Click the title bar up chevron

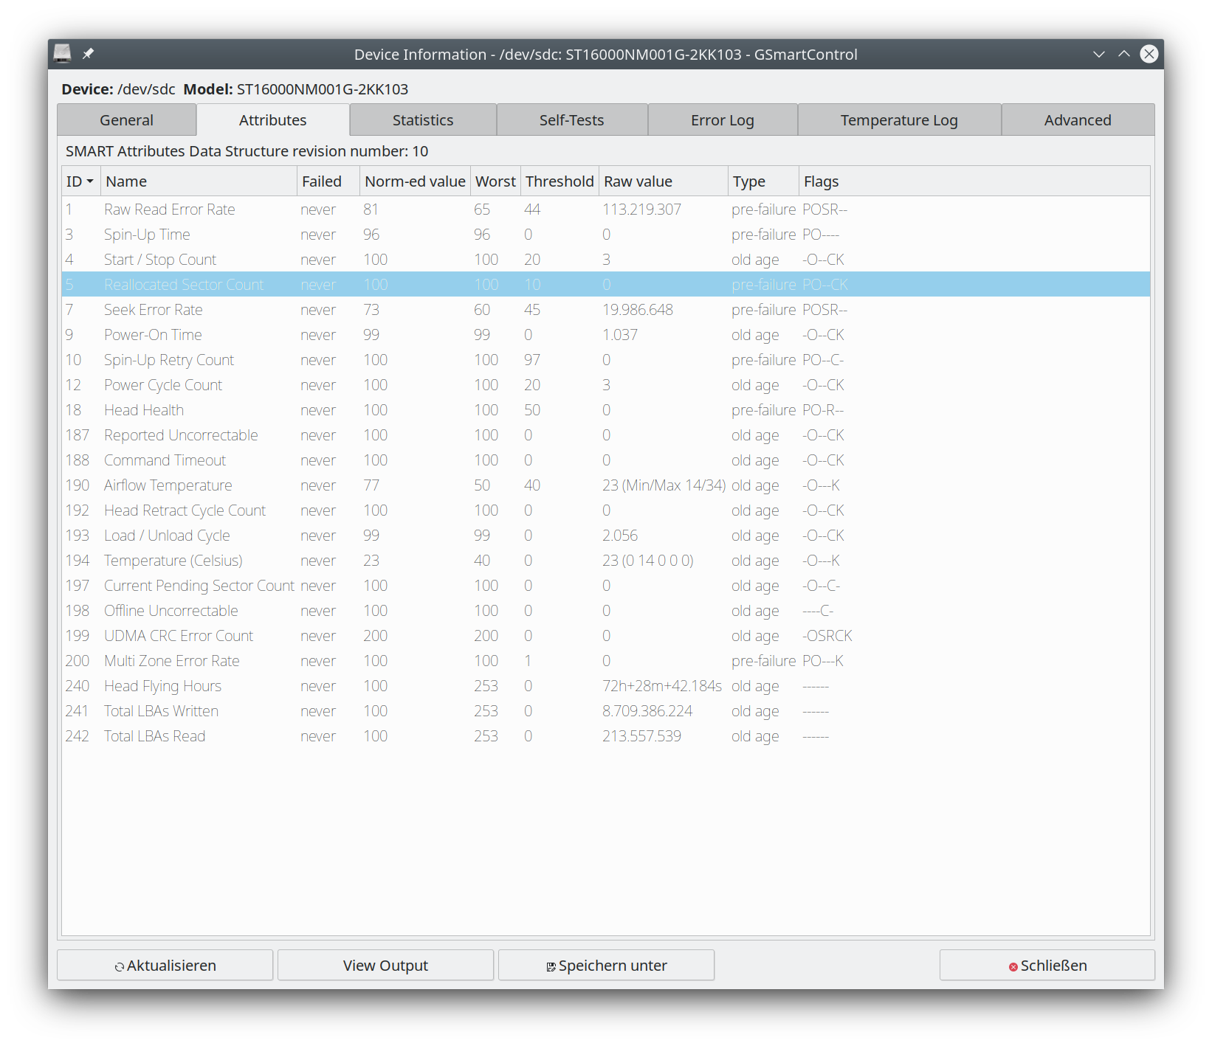pyautogui.click(x=1124, y=54)
